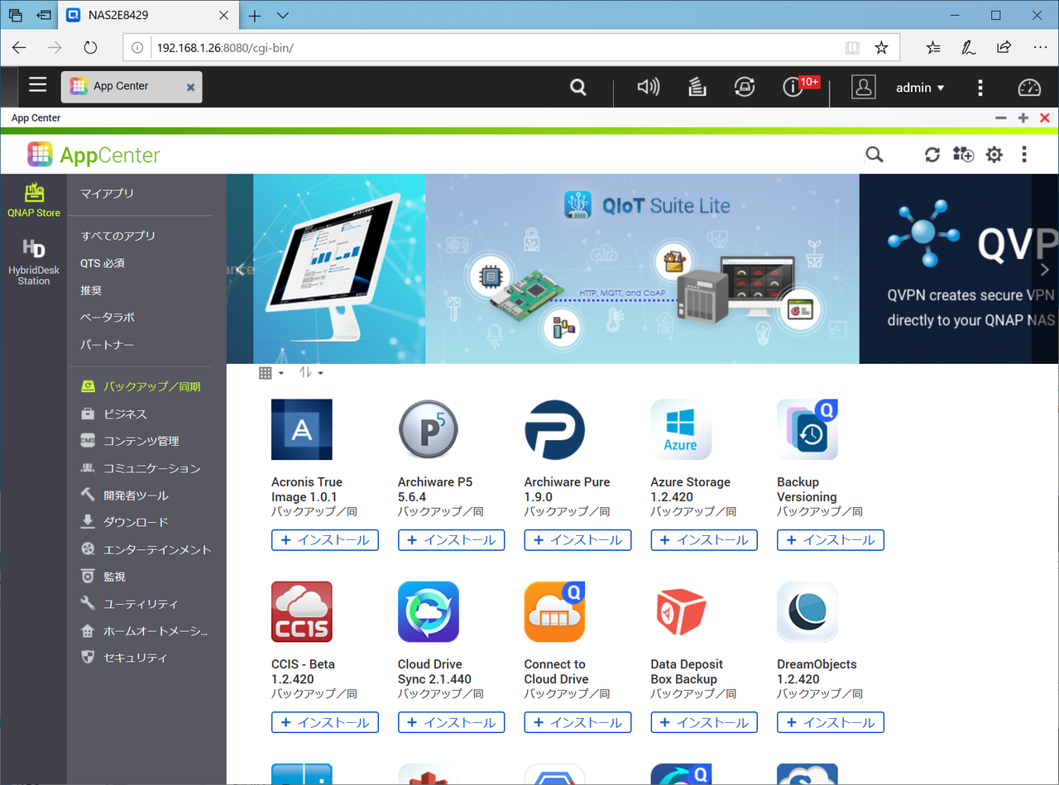Install DreamObjects
The height and width of the screenshot is (785, 1059).
point(831,722)
